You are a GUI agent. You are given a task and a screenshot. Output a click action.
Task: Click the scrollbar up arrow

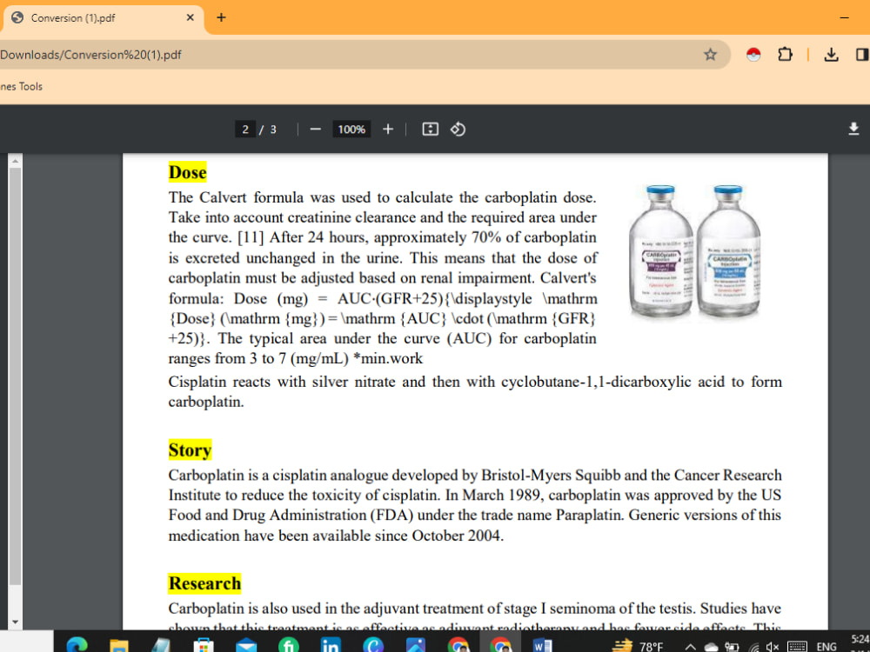tap(15, 161)
